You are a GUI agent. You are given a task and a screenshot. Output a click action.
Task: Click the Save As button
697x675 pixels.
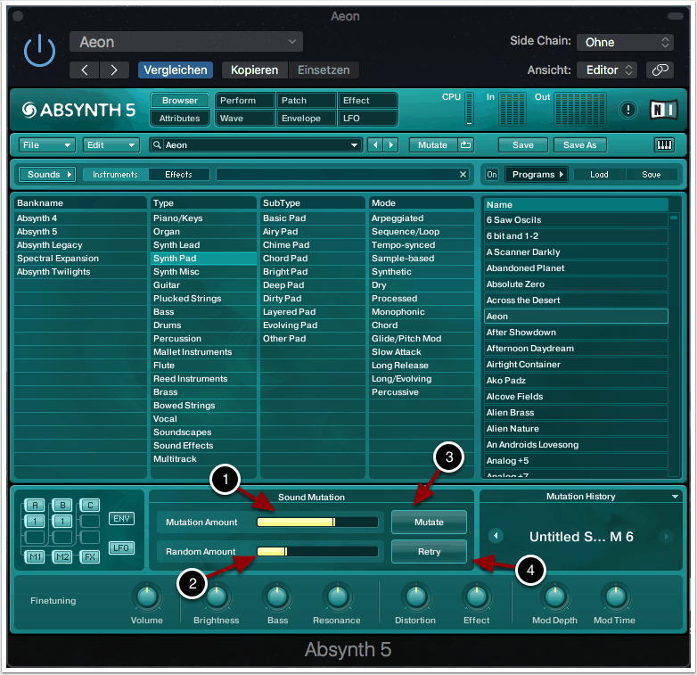coord(579,145)
